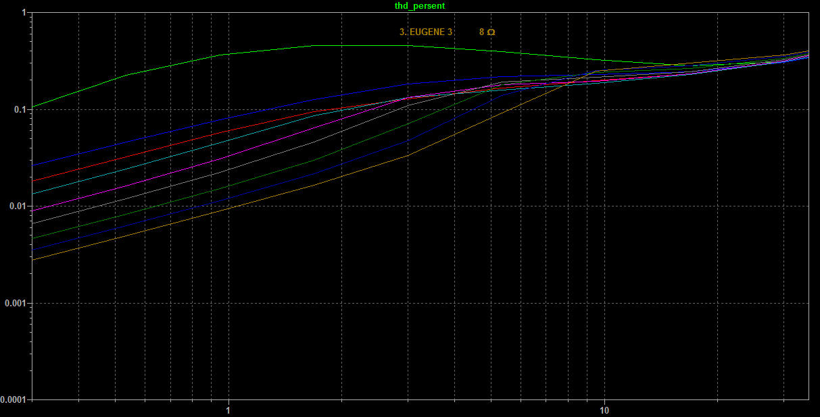Image resolution: width=820 pixels, height=417 pixels.
Task: Select the bright green topmost trace
Action: [270, 49]
